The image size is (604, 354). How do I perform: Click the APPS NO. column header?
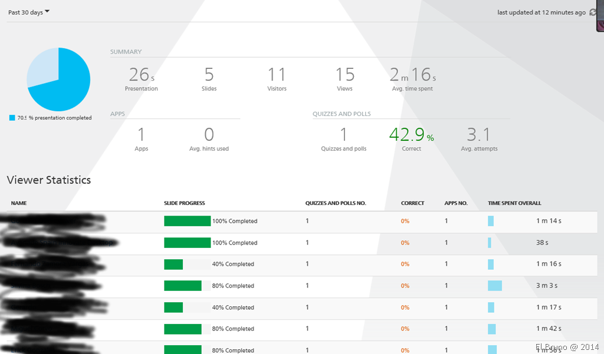456,203
